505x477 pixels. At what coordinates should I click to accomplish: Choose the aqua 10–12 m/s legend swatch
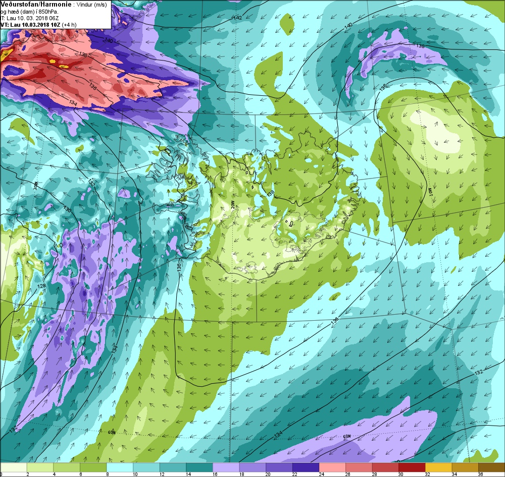point(146,467)
